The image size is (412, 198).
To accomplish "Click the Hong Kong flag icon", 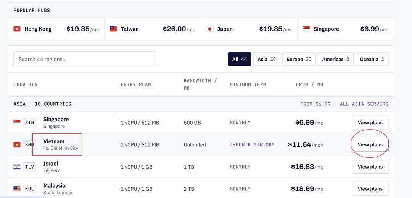I will coord(17,29).
